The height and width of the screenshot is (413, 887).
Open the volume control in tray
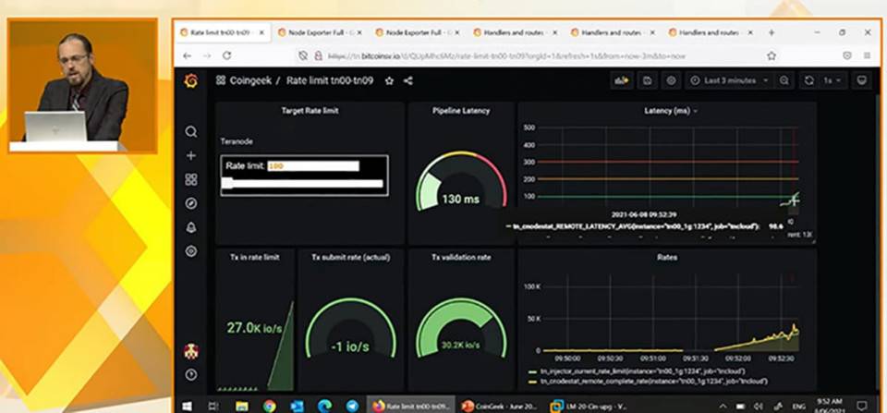[x=759, y=407]
